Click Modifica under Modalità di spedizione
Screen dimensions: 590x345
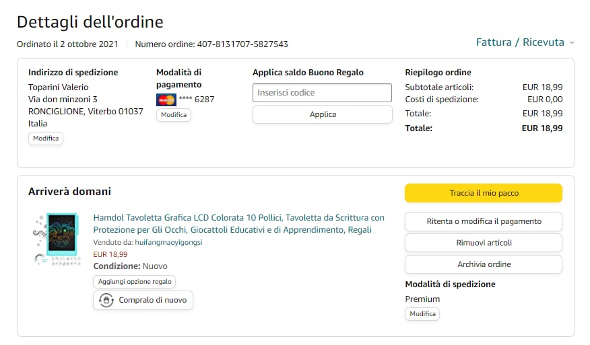pos(423,313)
